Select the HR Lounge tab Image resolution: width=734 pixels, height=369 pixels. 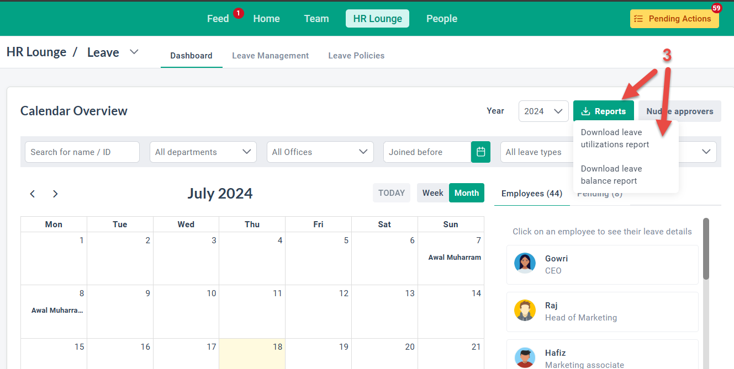[378, 19]
